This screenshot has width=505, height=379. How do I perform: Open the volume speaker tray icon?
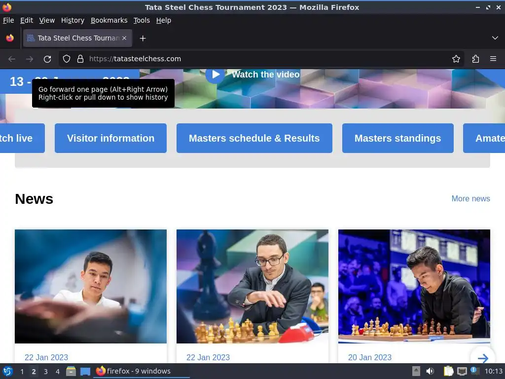click(x=430, y=371)
